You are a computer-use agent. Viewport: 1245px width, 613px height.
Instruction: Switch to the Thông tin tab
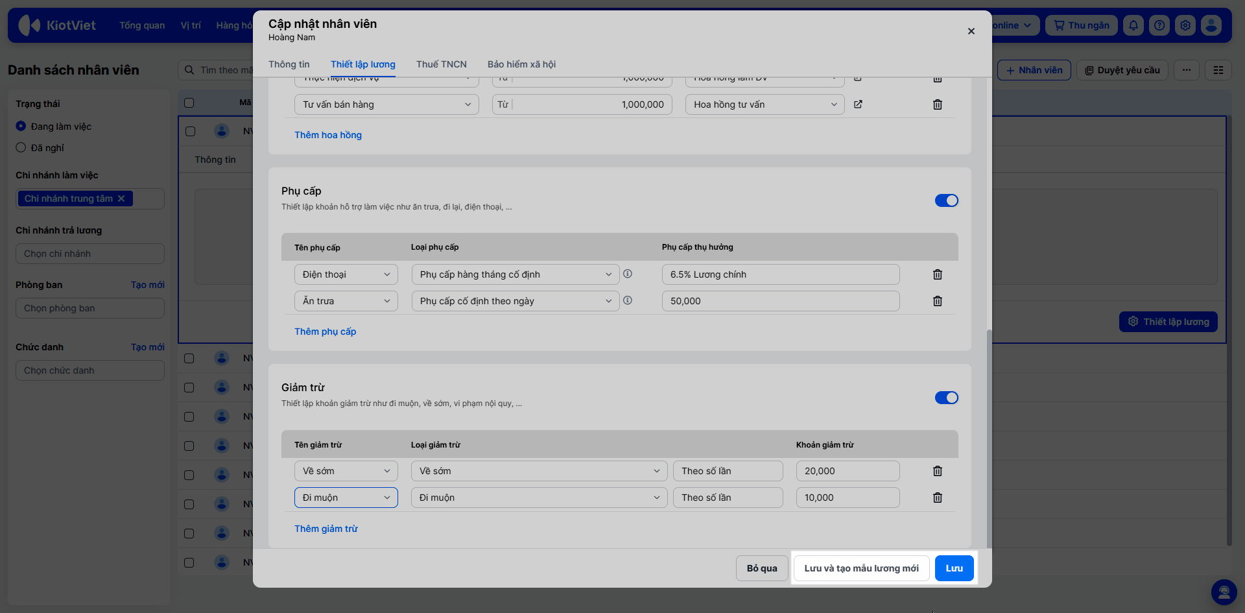pos(289,64)
